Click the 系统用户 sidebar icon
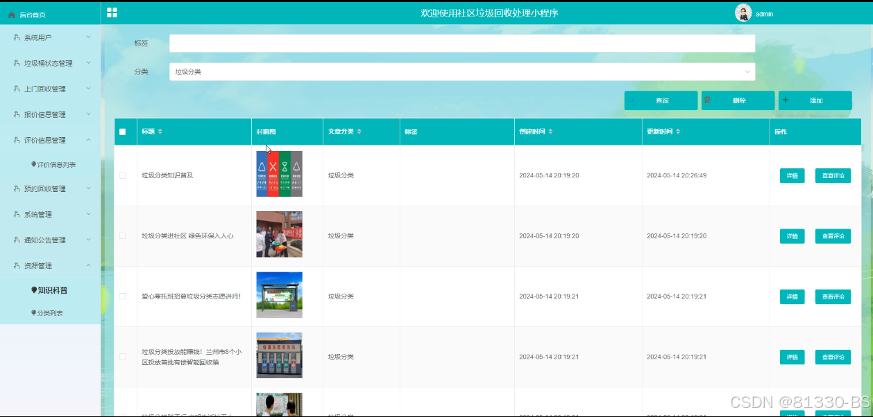873x417 pixels. 17,37
